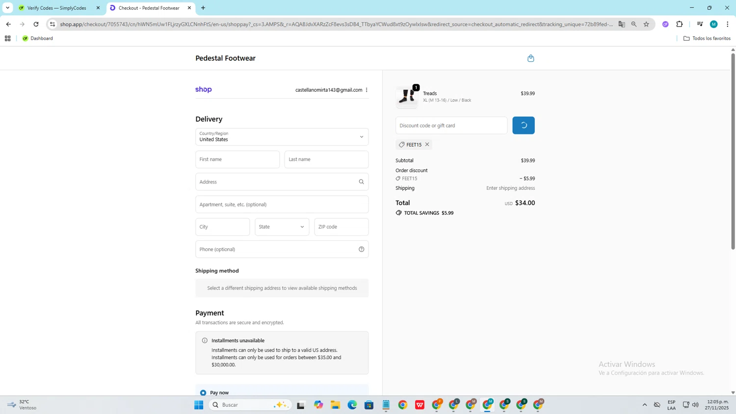Open the Extensions puzzle icon
Image resolution: width=736 pixels, height=414 pixels.
(x=680, y=24)
